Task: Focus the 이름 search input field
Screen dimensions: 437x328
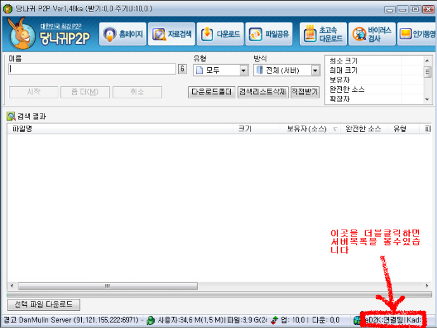Action: pos(92,69)
